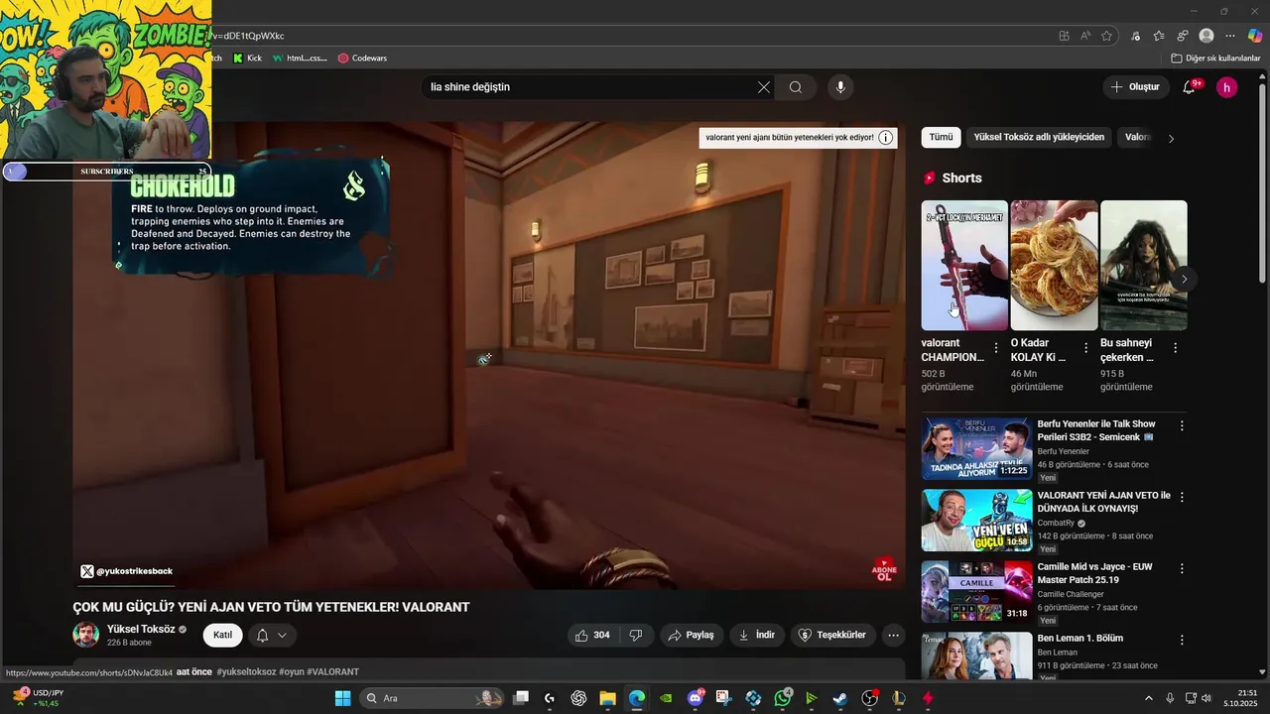Click the magnifier search button on YouTube
The width and height of the screenshot is (1270, 714).
point(796,87)
